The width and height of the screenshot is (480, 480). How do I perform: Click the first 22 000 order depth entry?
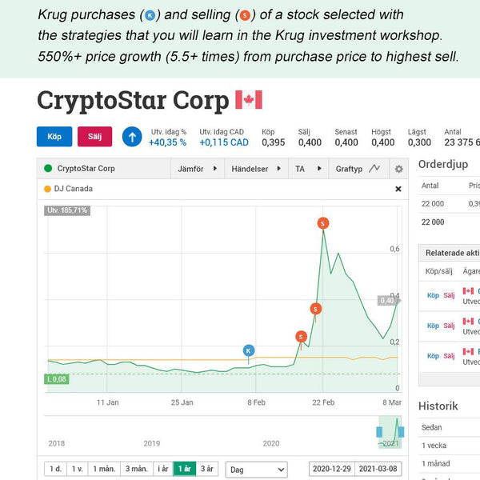[x=433, y=204]
